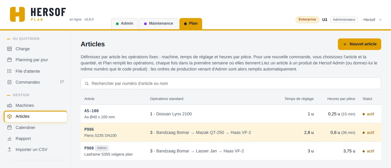
Task: Click the Admin tag on P908
Action: click(x=102, y=148)
